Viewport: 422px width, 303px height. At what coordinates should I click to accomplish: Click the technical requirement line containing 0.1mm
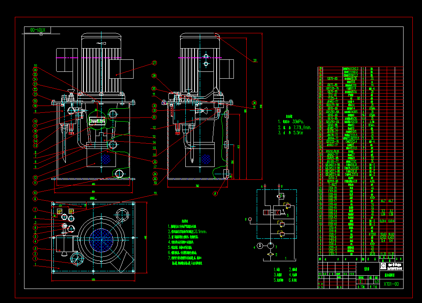[x=187, y=231]
